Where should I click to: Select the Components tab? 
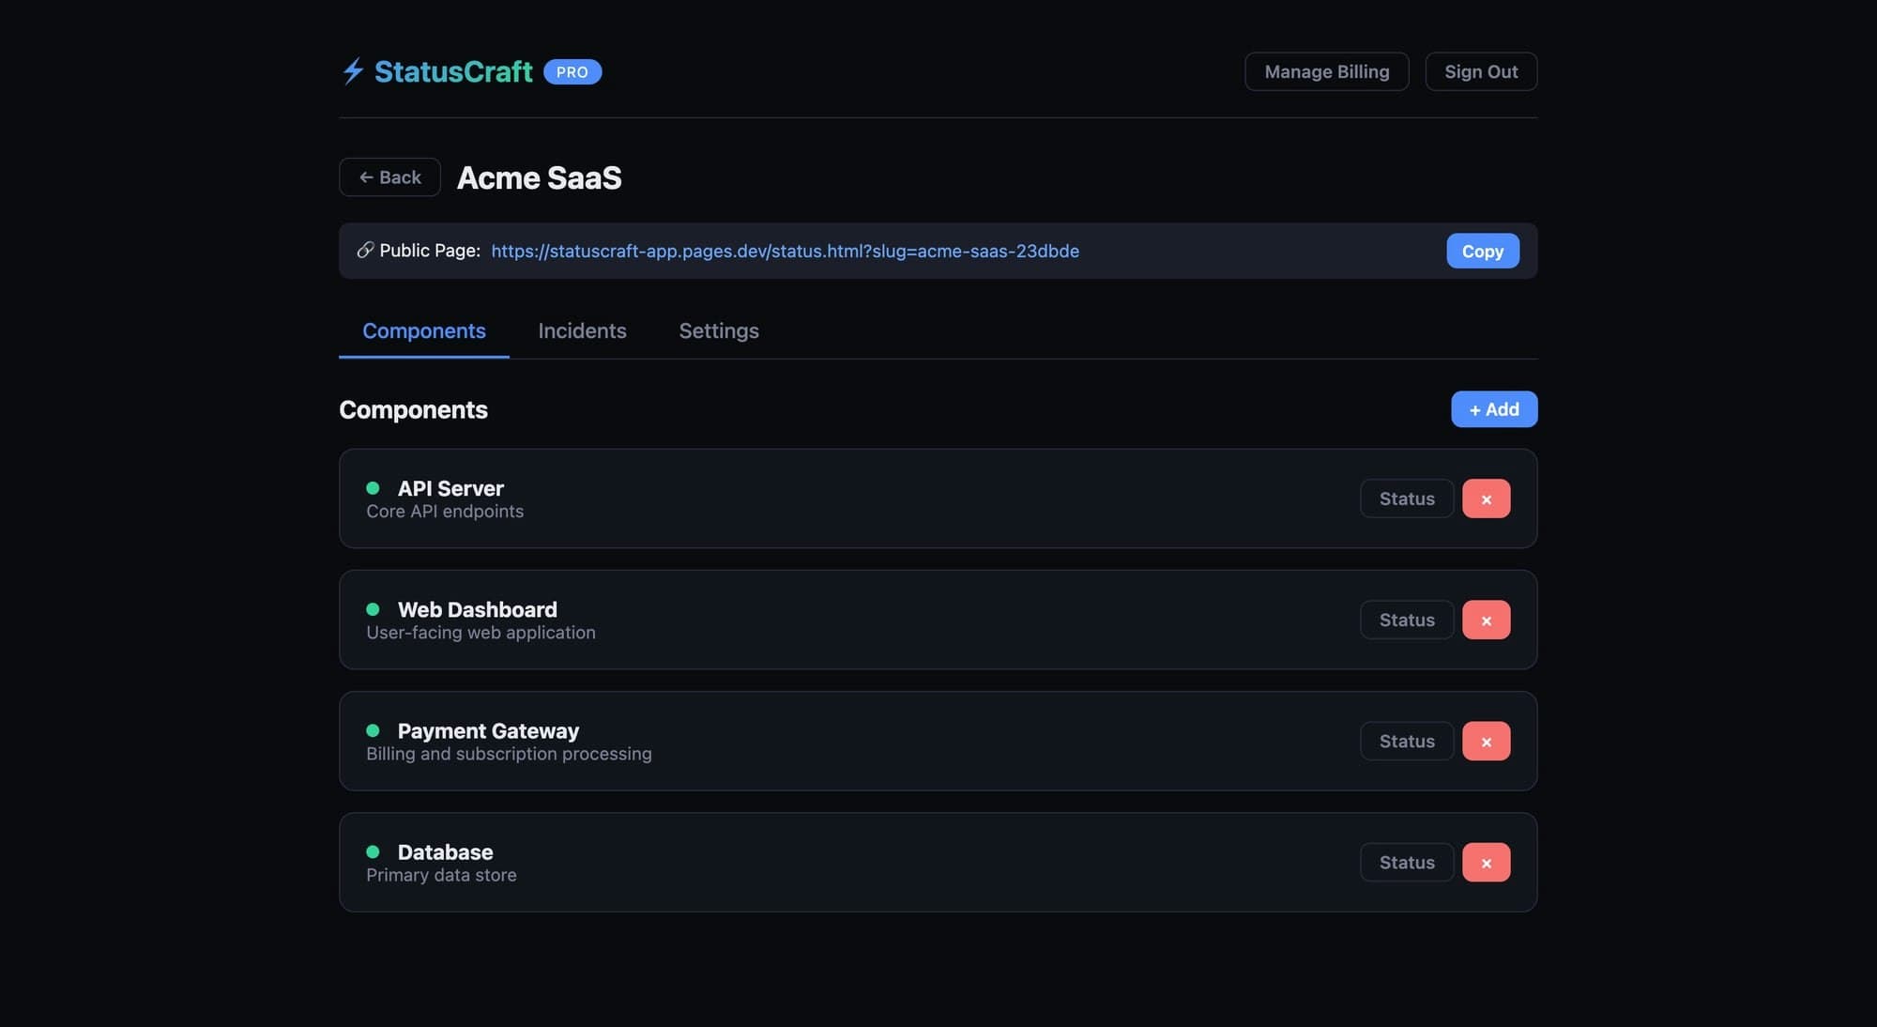pyautogui.click(x=424, y=330)
